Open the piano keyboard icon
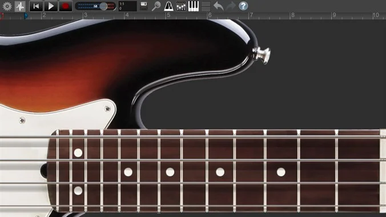 pyautogui.click(x=194, y=6)
